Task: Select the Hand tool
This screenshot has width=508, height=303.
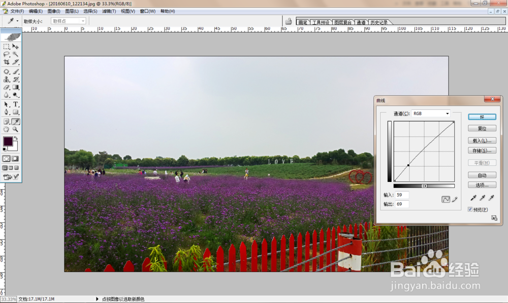Action: pyautogui.click(x=7, y=129)
